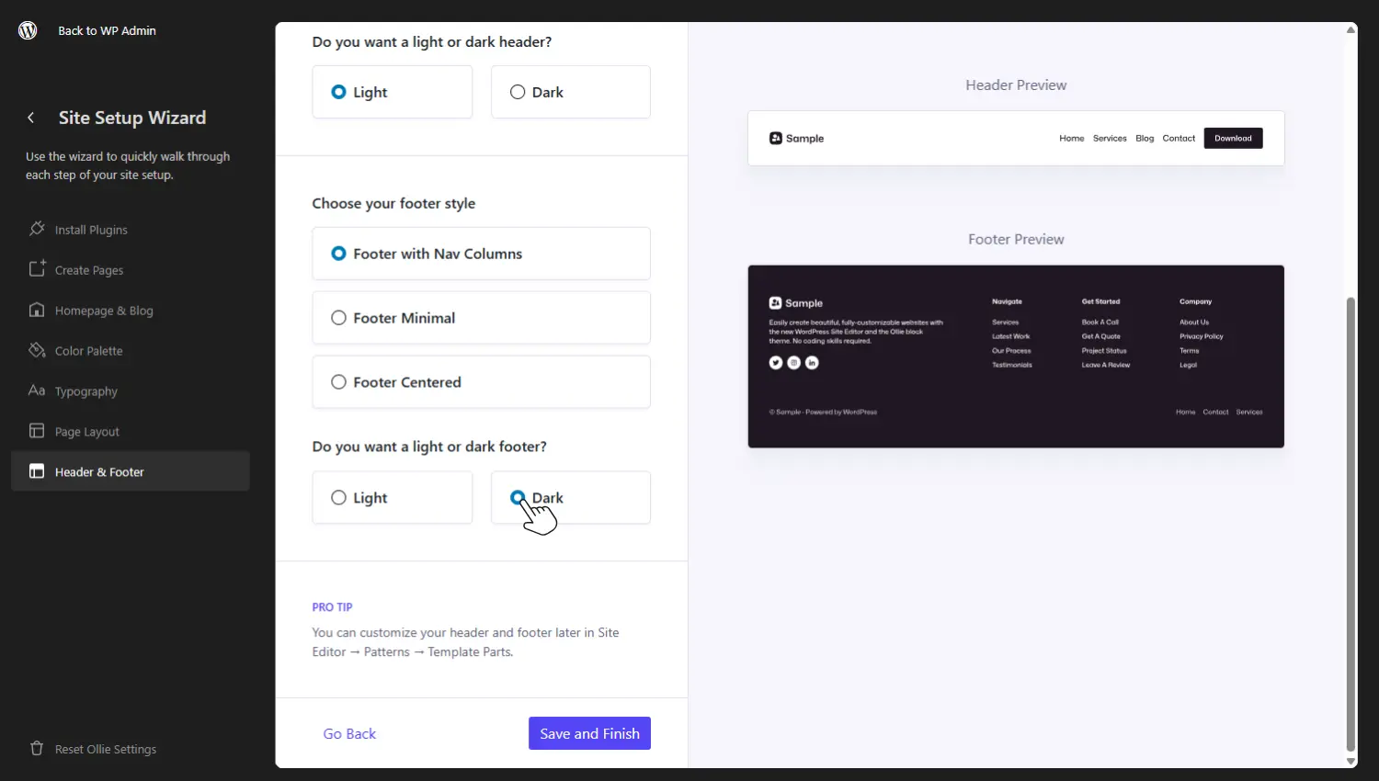
Task: Click Testimonials in footer preview
Action: 1012,365
